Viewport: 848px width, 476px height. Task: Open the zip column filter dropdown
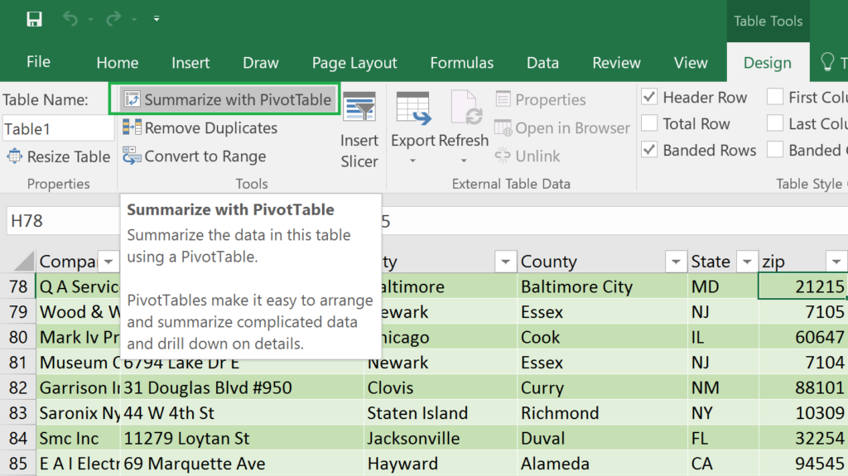(836, 262)
